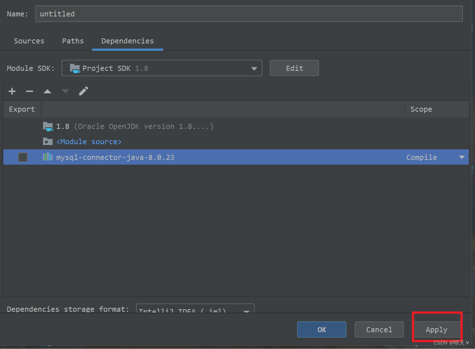475x349 pixels.
Task: Switch to the Paths tab
Action: [x=73, y=41]
